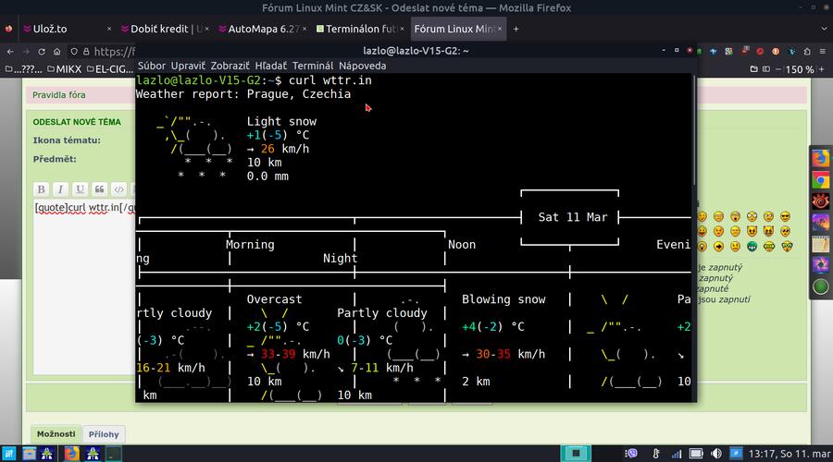
Task: Open the Súbor menu in terminal
Action: coord(152,67)
